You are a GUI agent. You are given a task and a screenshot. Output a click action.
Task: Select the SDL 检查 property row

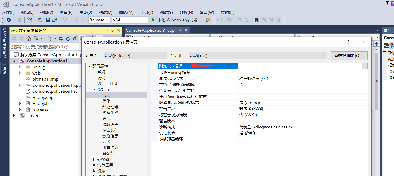[262, 133]
